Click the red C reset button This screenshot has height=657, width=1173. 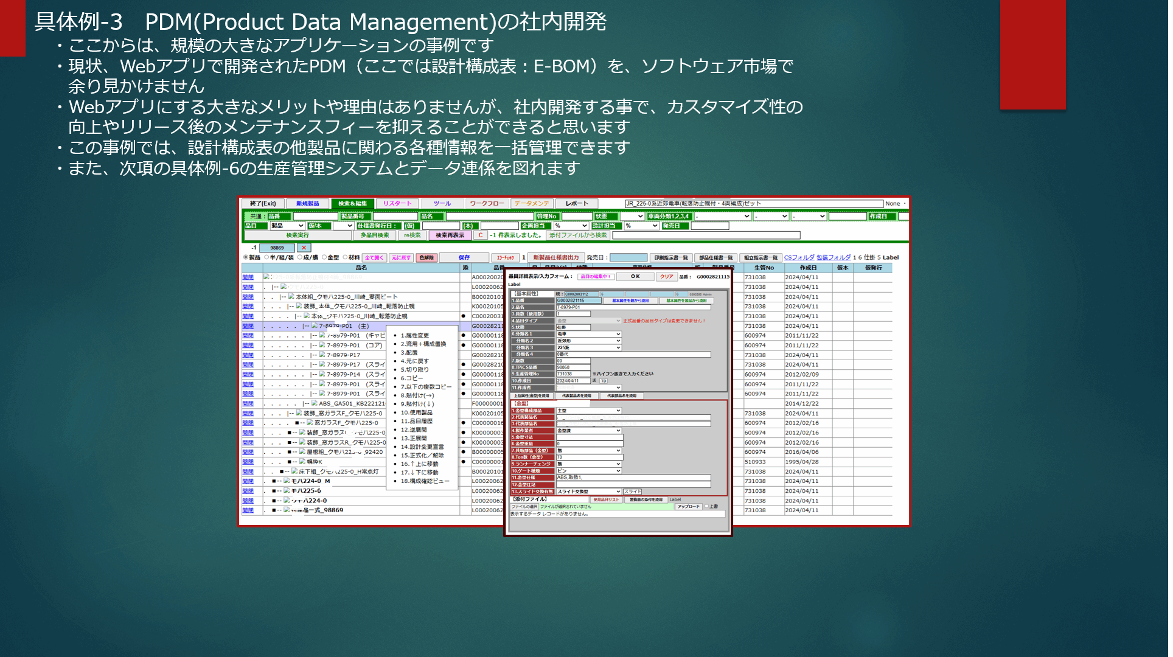point(481,235)
